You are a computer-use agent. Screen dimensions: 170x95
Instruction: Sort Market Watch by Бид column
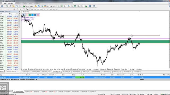(x=10, y=14)
